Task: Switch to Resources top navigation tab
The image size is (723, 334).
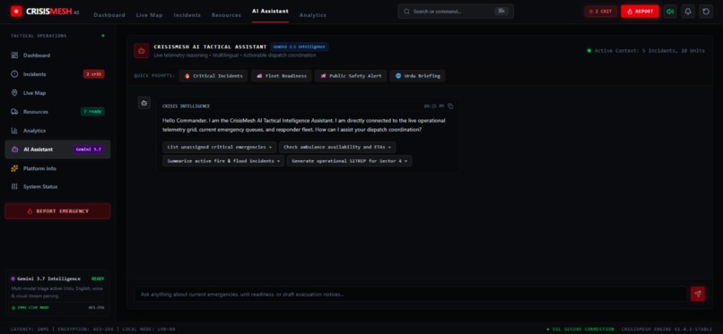Action: click(x=226, y=15)
